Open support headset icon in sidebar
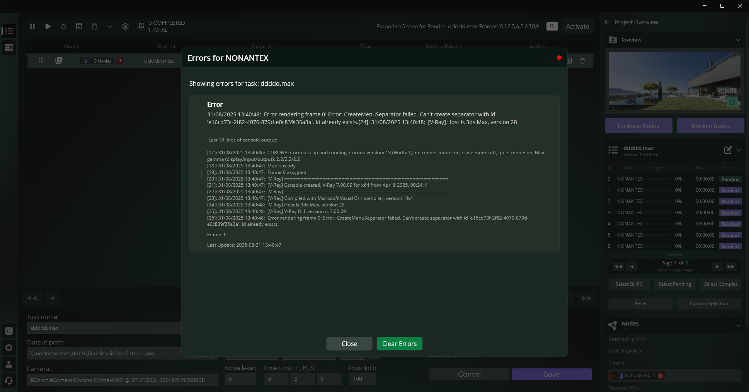This screenshot has height=392, width=749. 9,381
